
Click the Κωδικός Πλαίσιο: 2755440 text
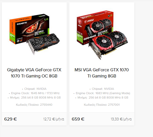[34, 105]
